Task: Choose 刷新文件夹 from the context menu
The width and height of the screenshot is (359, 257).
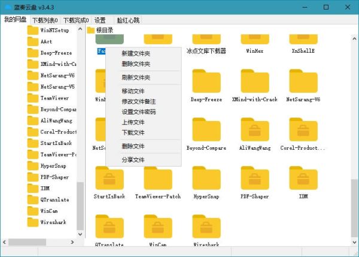Action: click(136, 78)
